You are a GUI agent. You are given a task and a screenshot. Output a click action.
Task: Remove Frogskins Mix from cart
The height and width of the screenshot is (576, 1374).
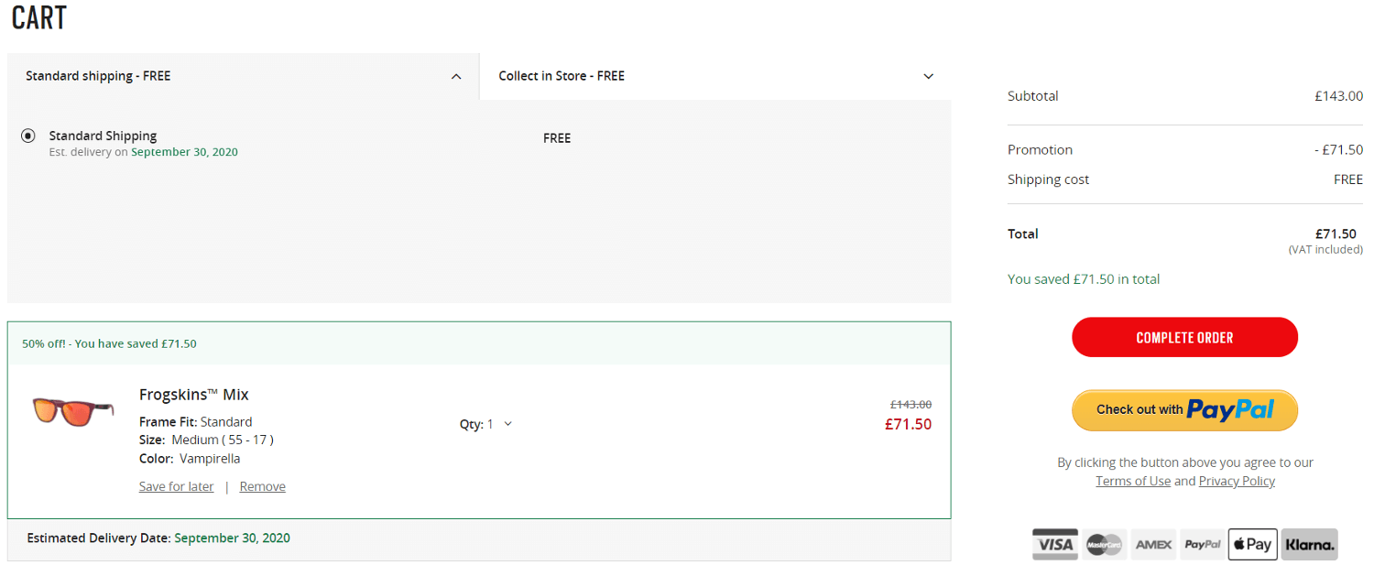click(263, 486)
